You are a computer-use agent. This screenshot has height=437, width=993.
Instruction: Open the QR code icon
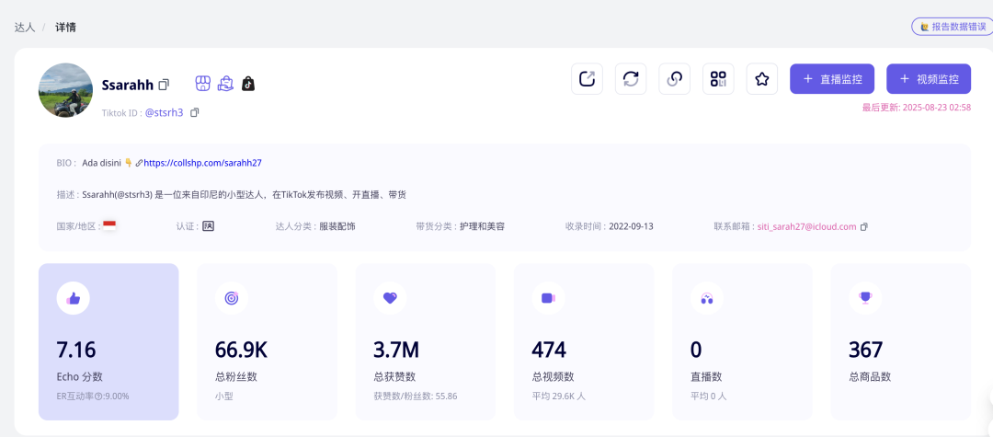(x=718, y=79)
